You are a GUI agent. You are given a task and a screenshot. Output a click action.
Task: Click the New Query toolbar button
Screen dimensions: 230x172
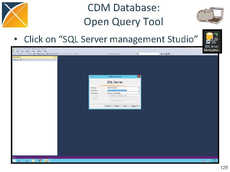point(41,54)
